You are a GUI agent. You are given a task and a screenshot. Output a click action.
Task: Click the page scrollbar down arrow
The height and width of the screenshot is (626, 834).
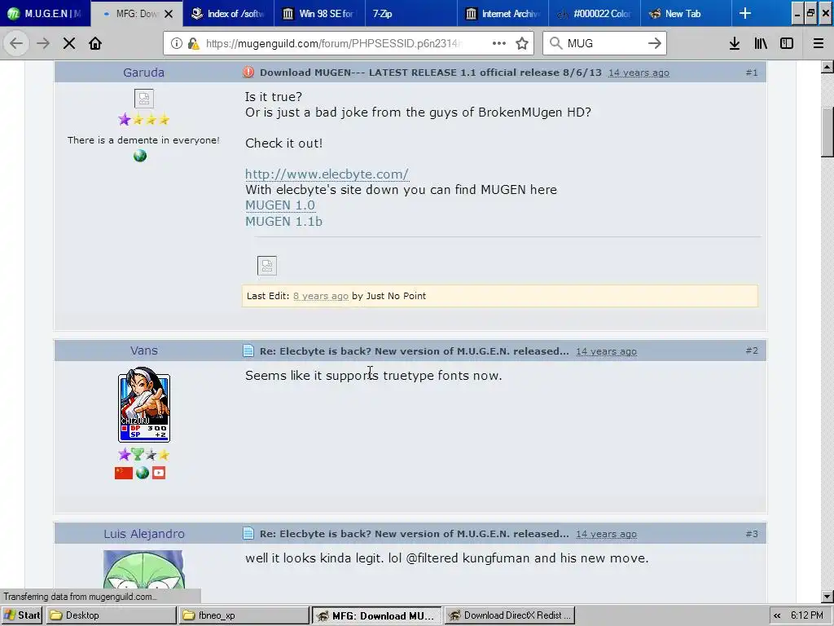click(x=827, y=596)
